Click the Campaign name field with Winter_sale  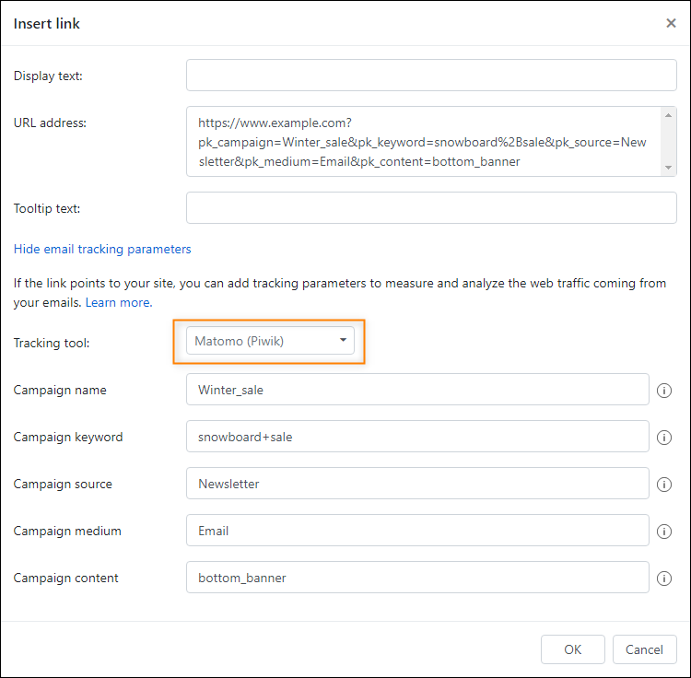pyautogui.click(x=417, y=390)
